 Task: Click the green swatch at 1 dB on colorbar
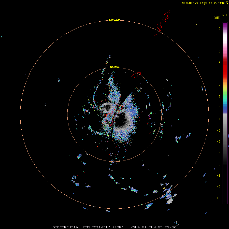coord(225,96)
